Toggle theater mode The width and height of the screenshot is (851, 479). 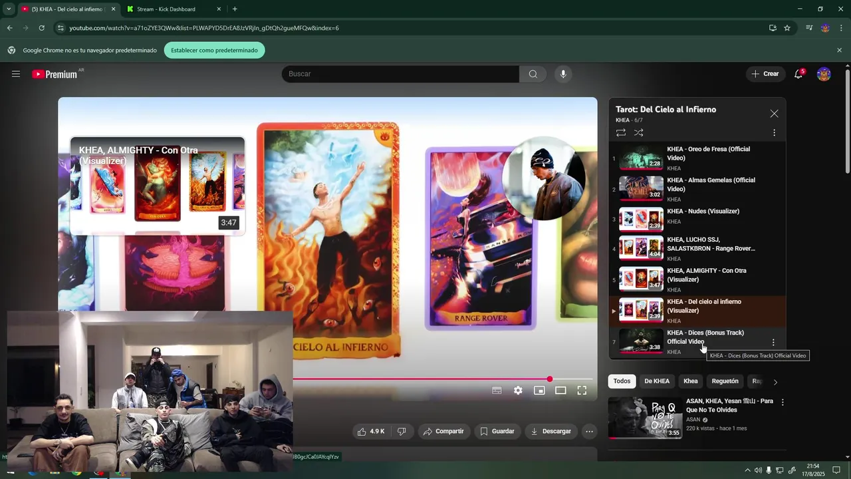pyautogui.click(x=560, y=391)
